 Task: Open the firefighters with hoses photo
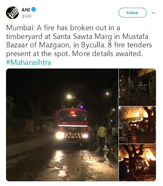[x=137, y=87]
